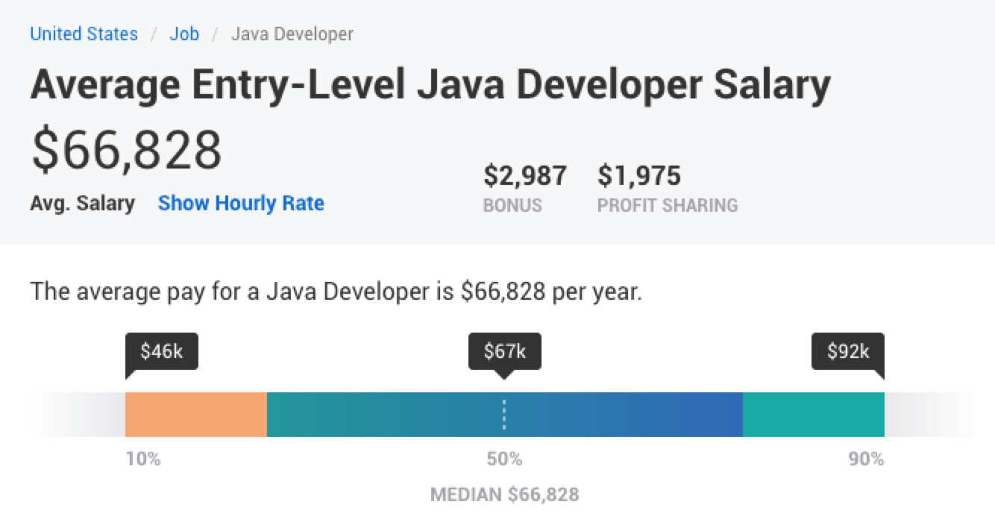Screen dimensions: 995x528
Task: Click the $1,975 profit sharing figure
Action: (639, 177)
